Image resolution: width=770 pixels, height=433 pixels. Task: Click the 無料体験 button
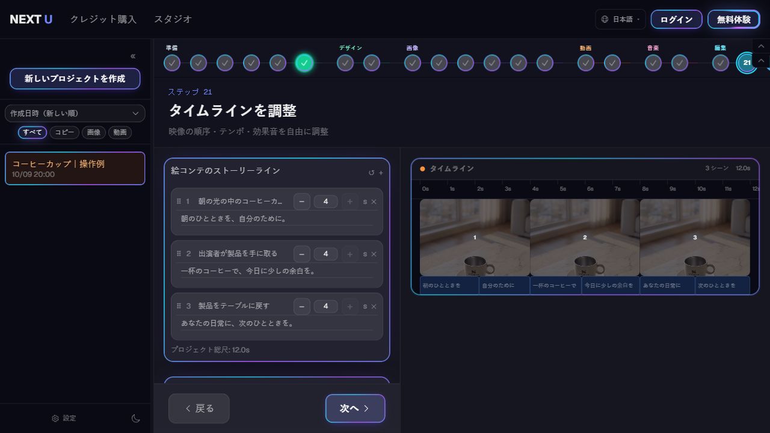pos(734,19)
